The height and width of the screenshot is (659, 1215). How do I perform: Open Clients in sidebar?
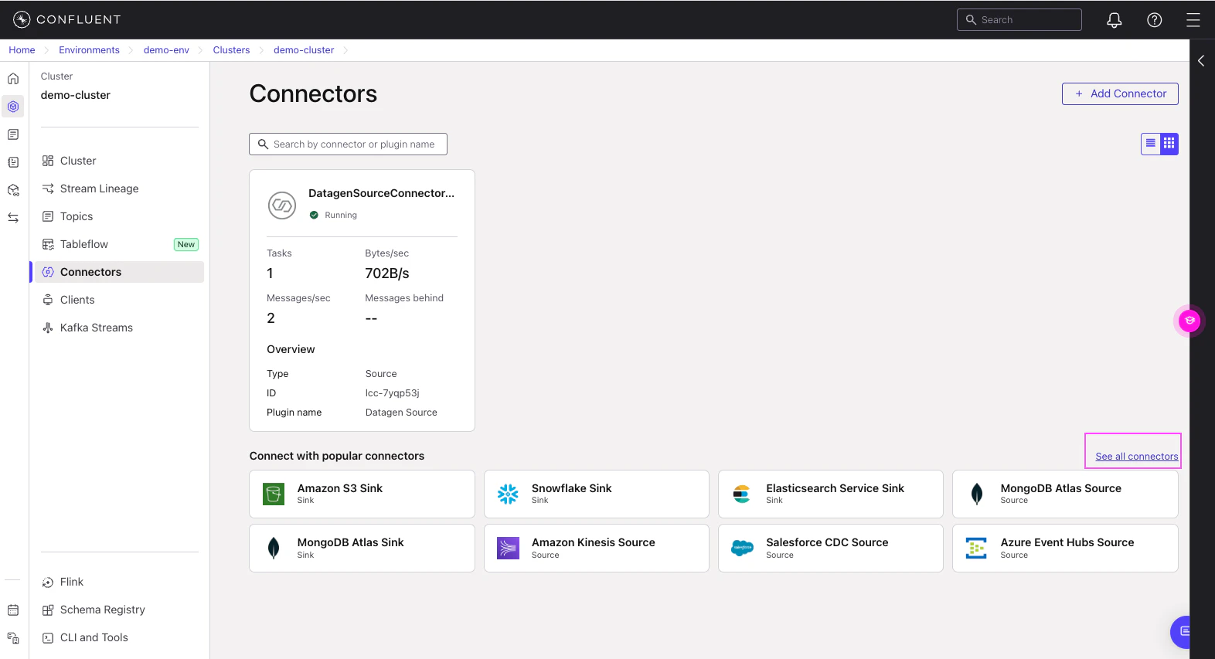[119, 300]
